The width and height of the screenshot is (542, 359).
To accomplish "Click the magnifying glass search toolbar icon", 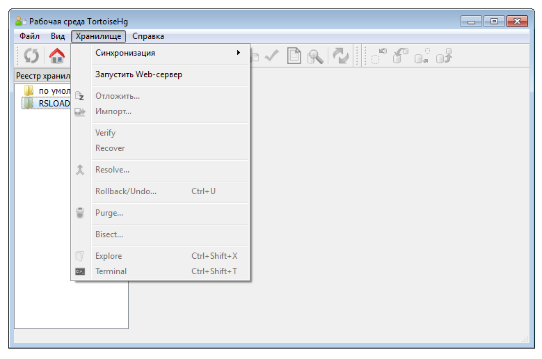I will [315, 56].
